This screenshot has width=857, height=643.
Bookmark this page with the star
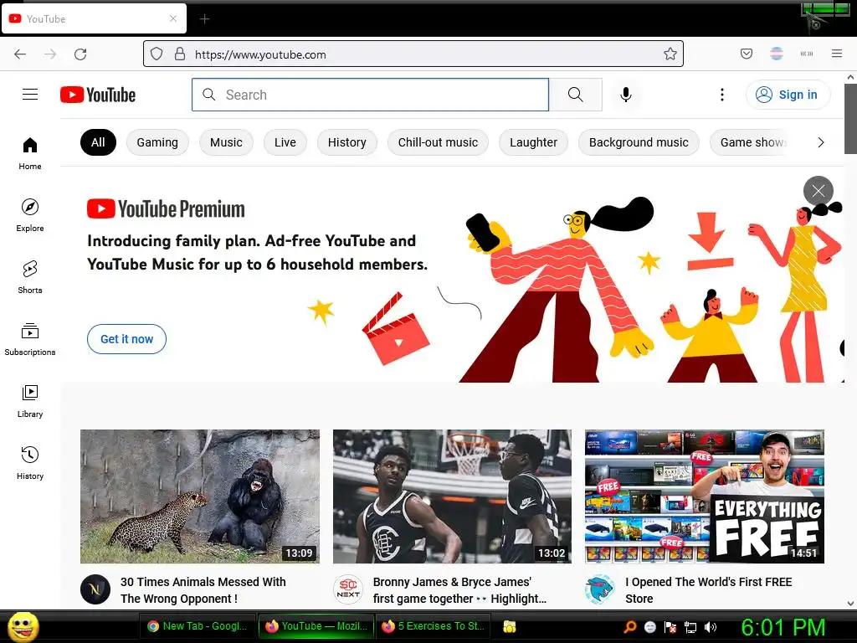[670, 54]
